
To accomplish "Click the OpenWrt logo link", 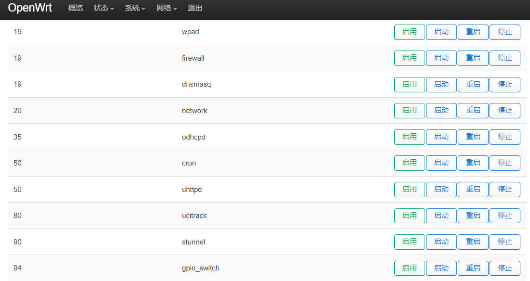I will click(x=30, y=8).
